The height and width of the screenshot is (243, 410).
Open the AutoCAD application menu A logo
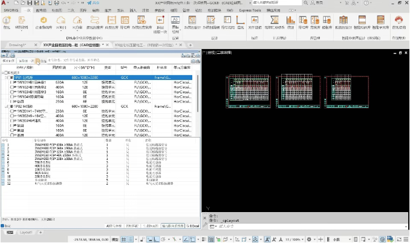(4, 3)
